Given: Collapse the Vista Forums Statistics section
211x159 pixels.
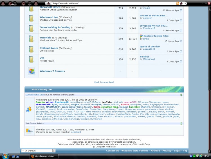Looking at the screenshot, I should point(181,123).
